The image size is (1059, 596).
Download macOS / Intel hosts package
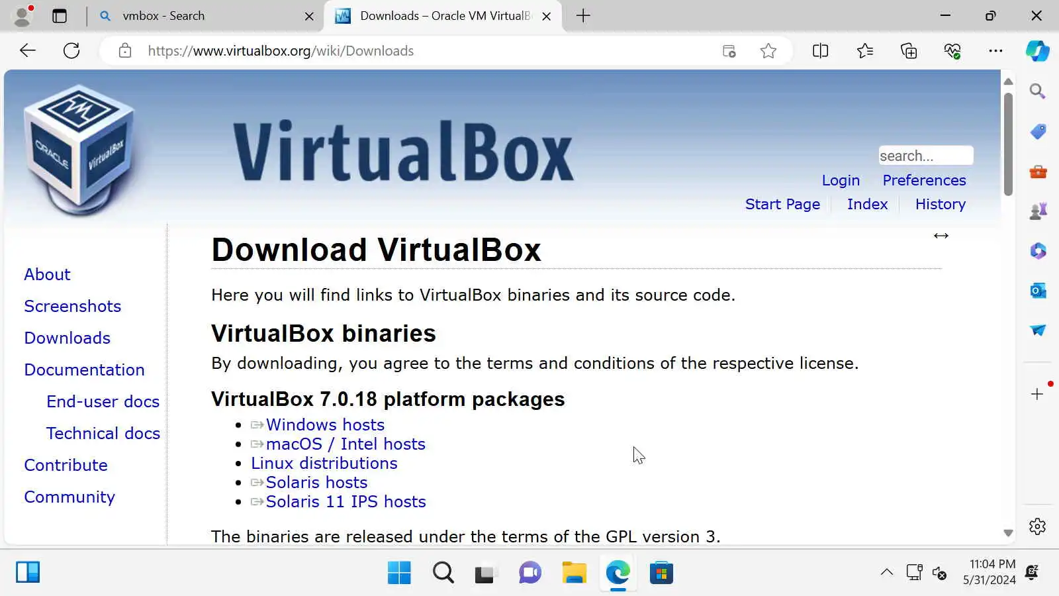click(x=345, y=444)
